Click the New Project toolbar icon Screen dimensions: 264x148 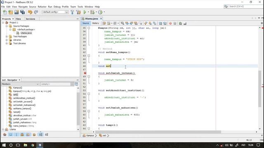(x=11, y=12)
